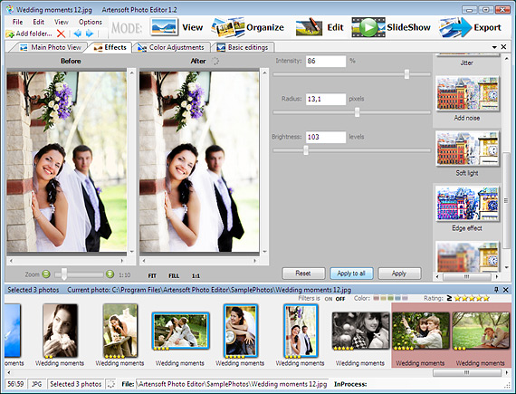Image resolution: width=516 pixels, height=394 pixels.
Task: Open the View menu
Action: (x=62, y=22)
